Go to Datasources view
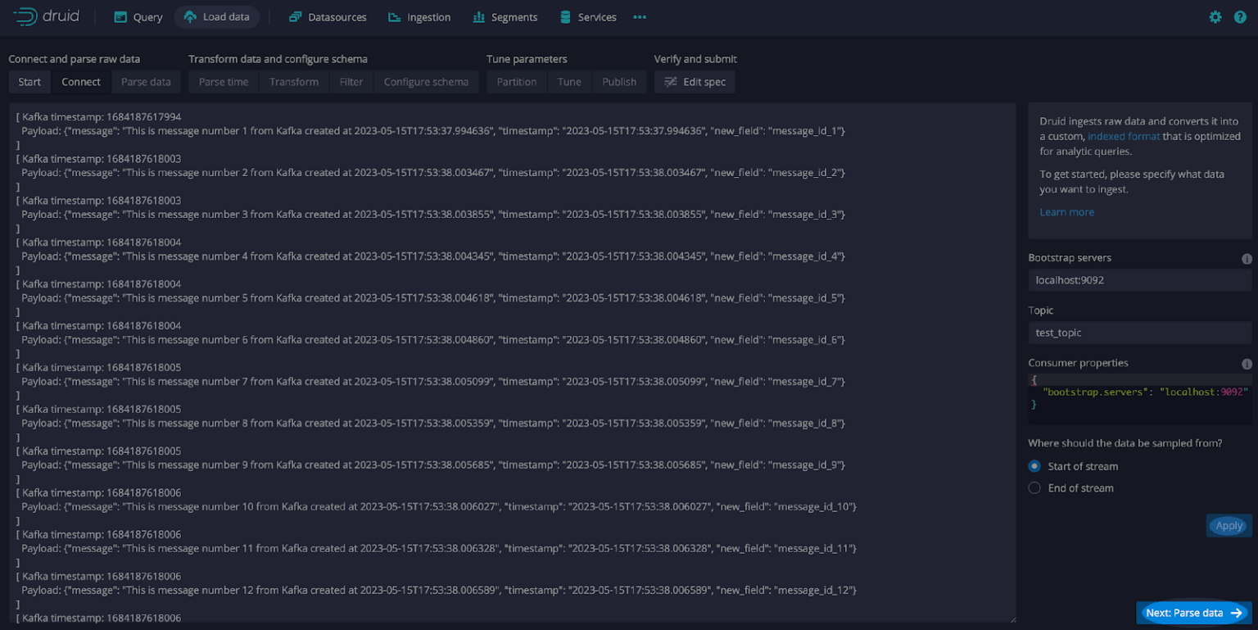 point(328,16)
